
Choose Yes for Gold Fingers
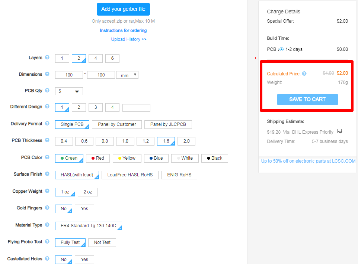(84, 209)
